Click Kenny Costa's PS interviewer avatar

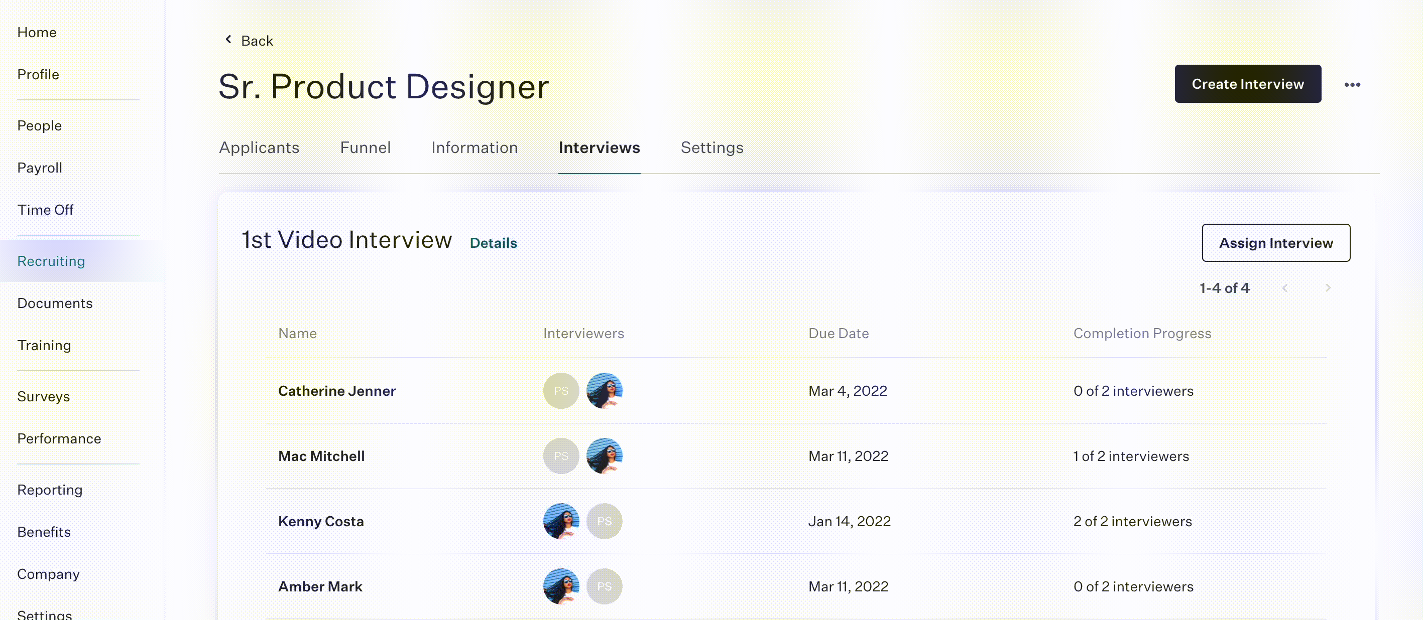(604, 521)
